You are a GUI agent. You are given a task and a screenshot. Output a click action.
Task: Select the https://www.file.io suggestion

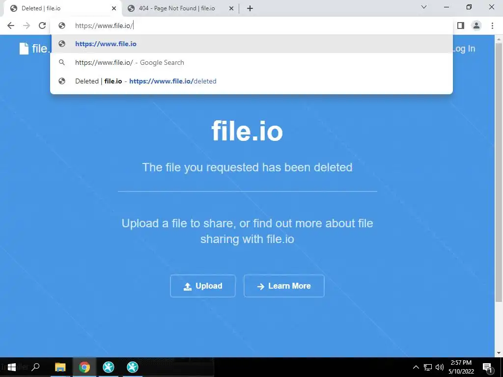coord(251,44)
